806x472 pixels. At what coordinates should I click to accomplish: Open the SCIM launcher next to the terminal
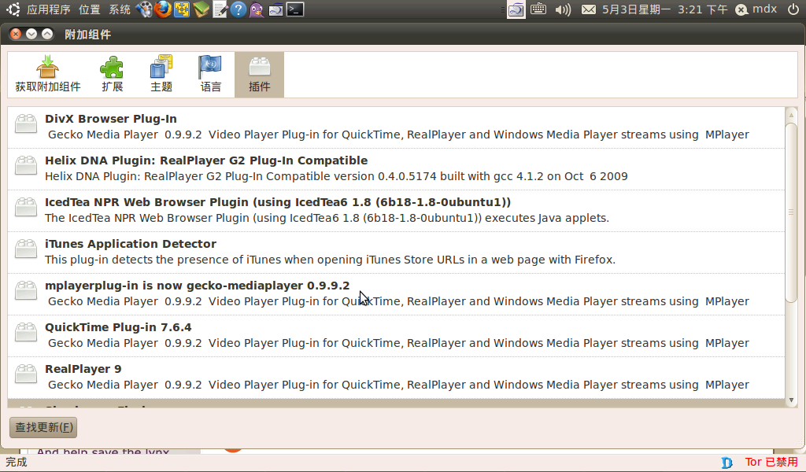(x=275, y=9)
